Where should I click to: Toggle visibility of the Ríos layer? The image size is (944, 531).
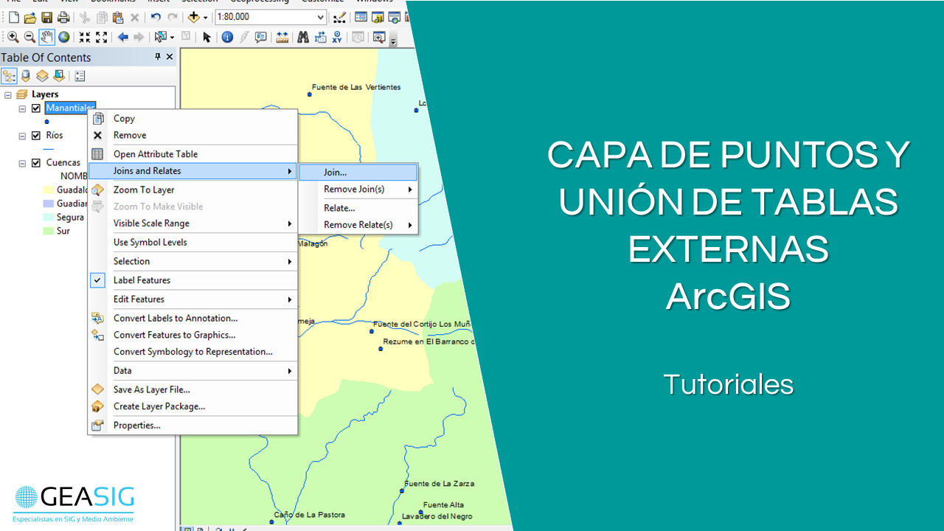(x=35, y=136)
